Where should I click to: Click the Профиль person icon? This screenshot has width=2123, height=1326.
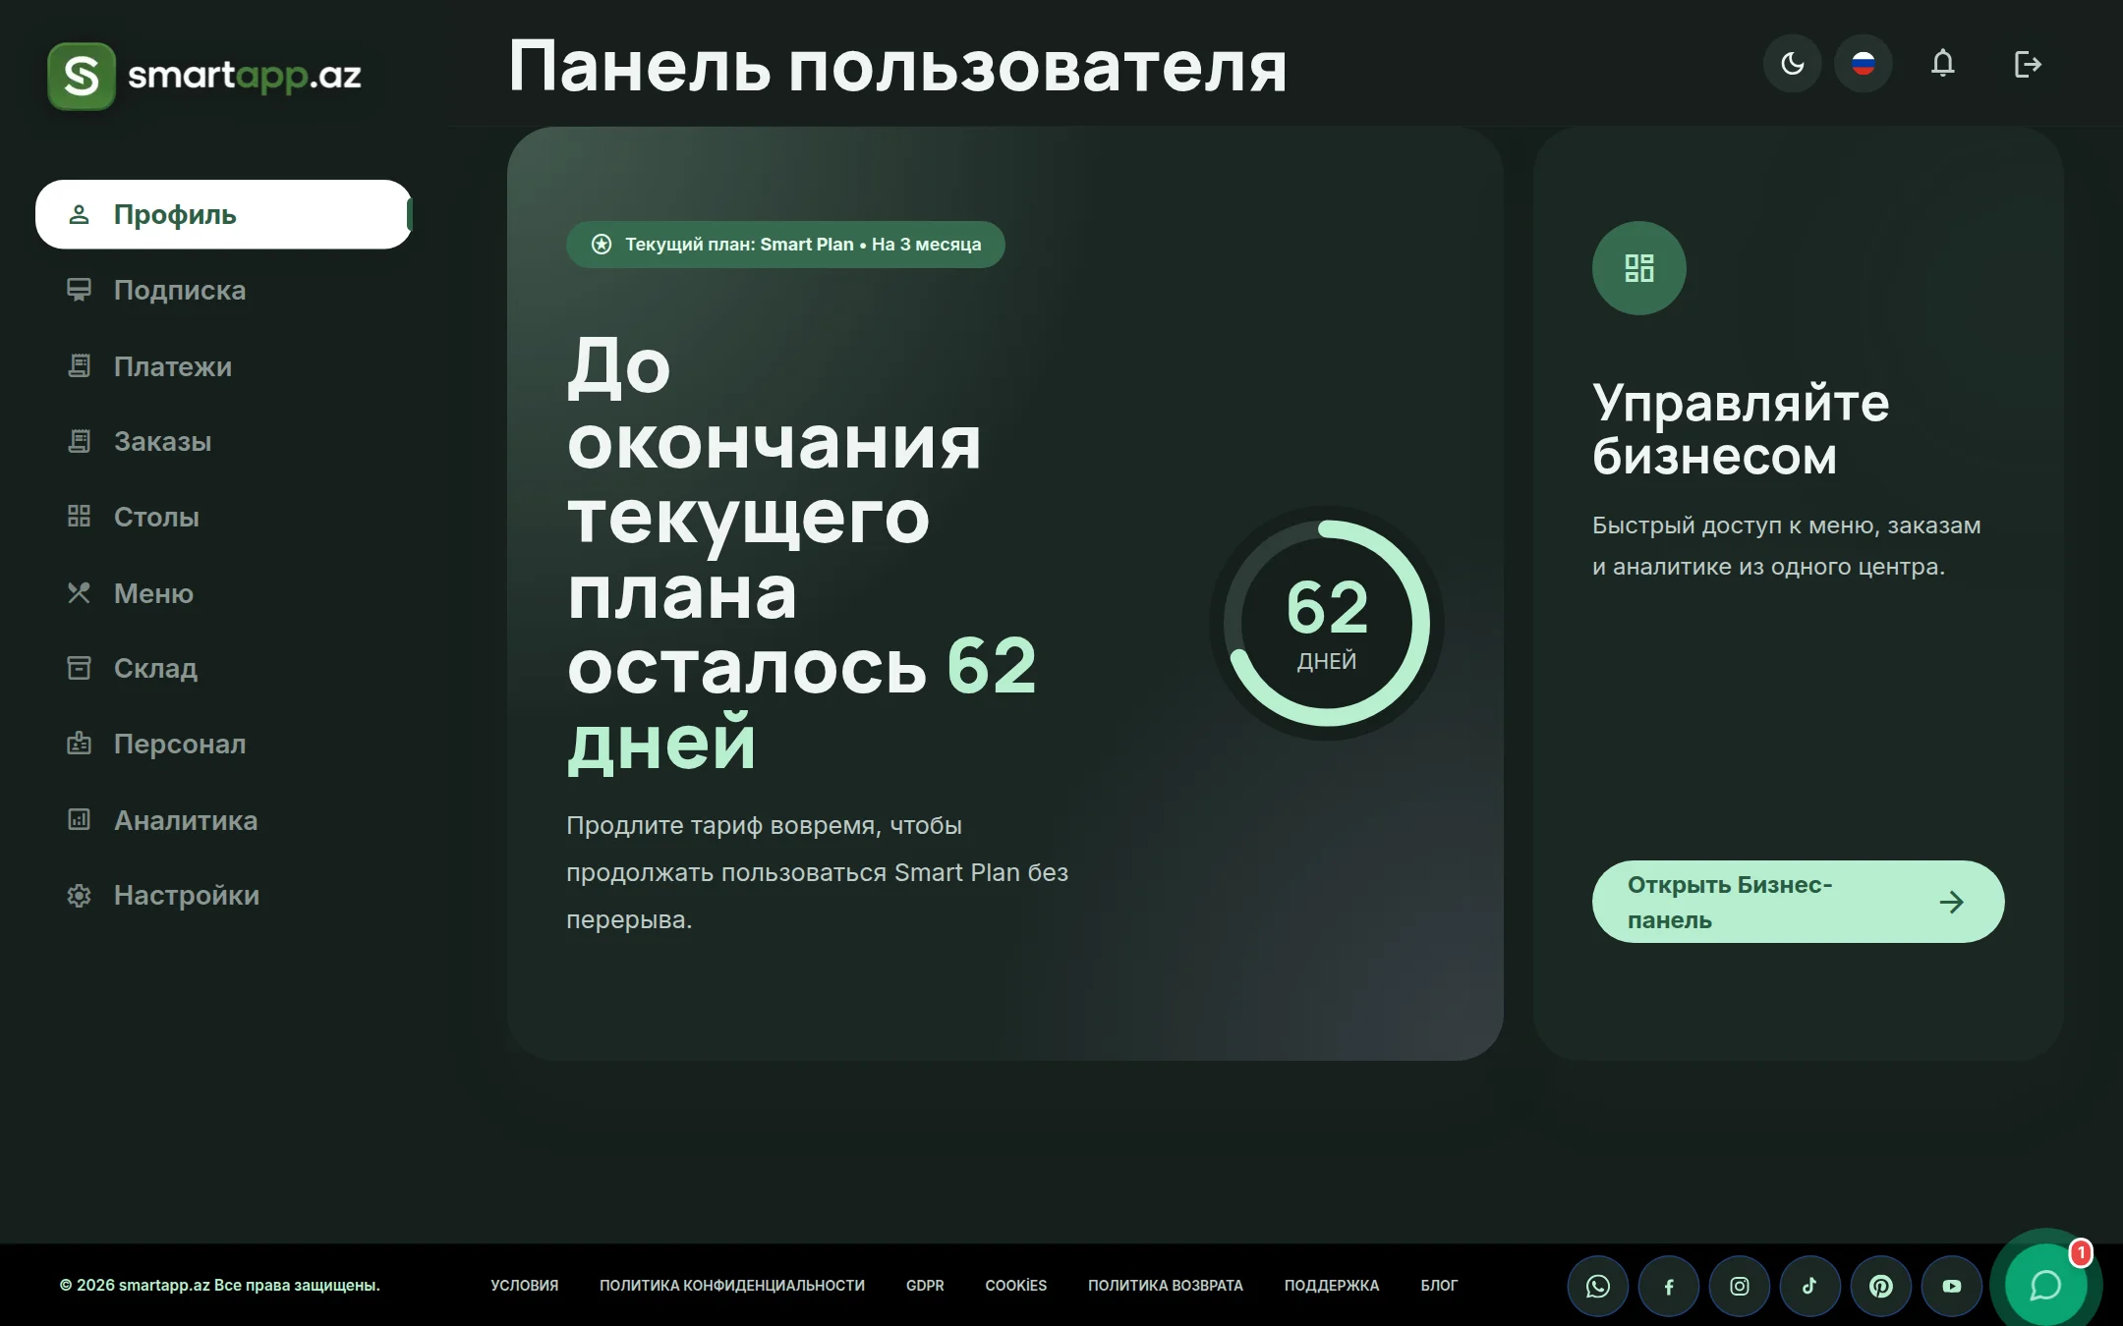(79, 214)
